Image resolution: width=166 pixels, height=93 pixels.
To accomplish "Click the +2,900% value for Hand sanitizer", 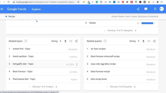I will coord(73,57).
